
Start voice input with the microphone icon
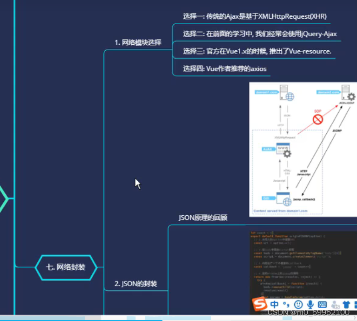[310, 304]
